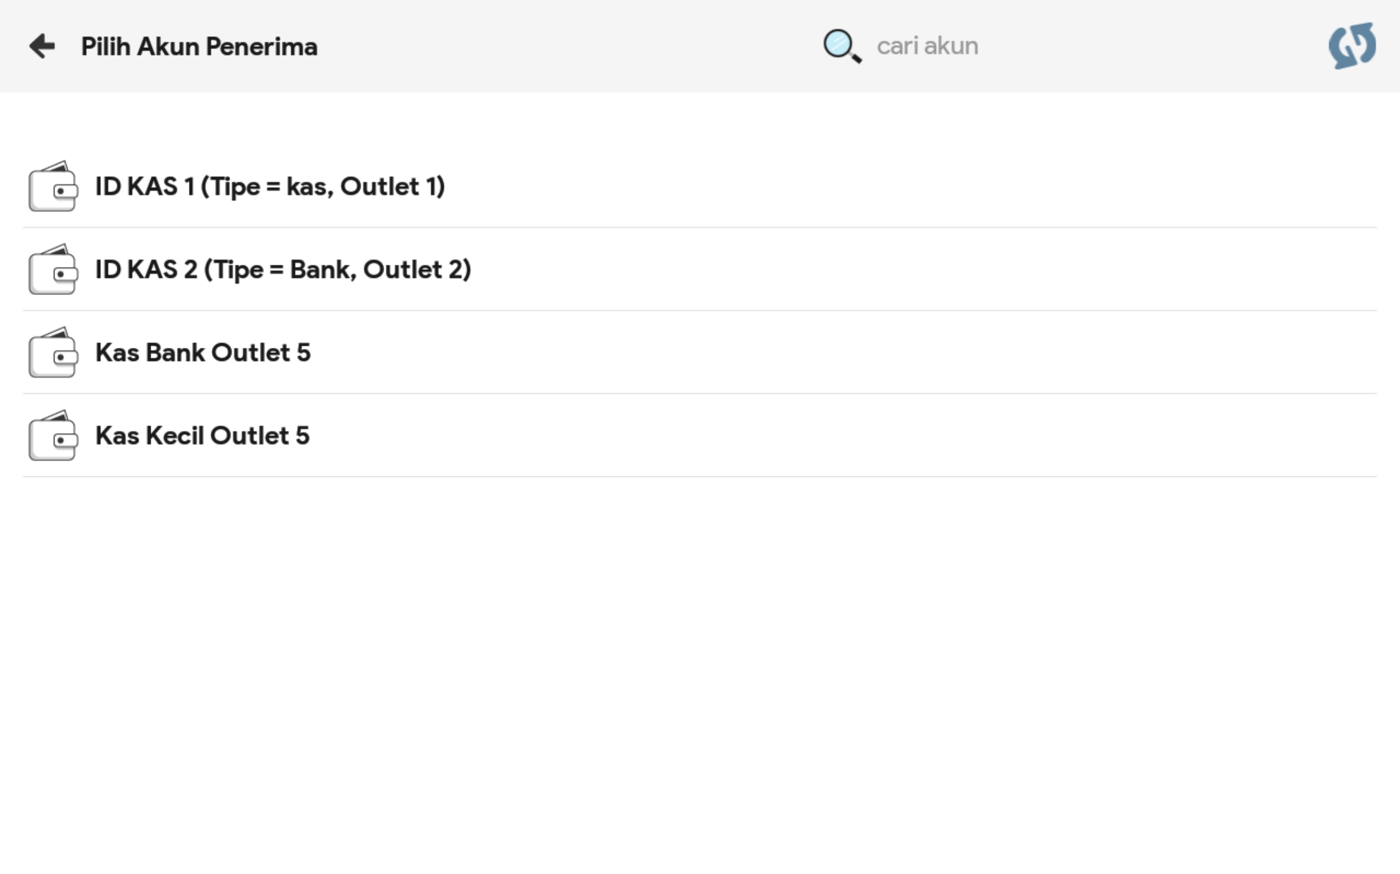Reload the account list with sync icon

tap(1351, 46)
